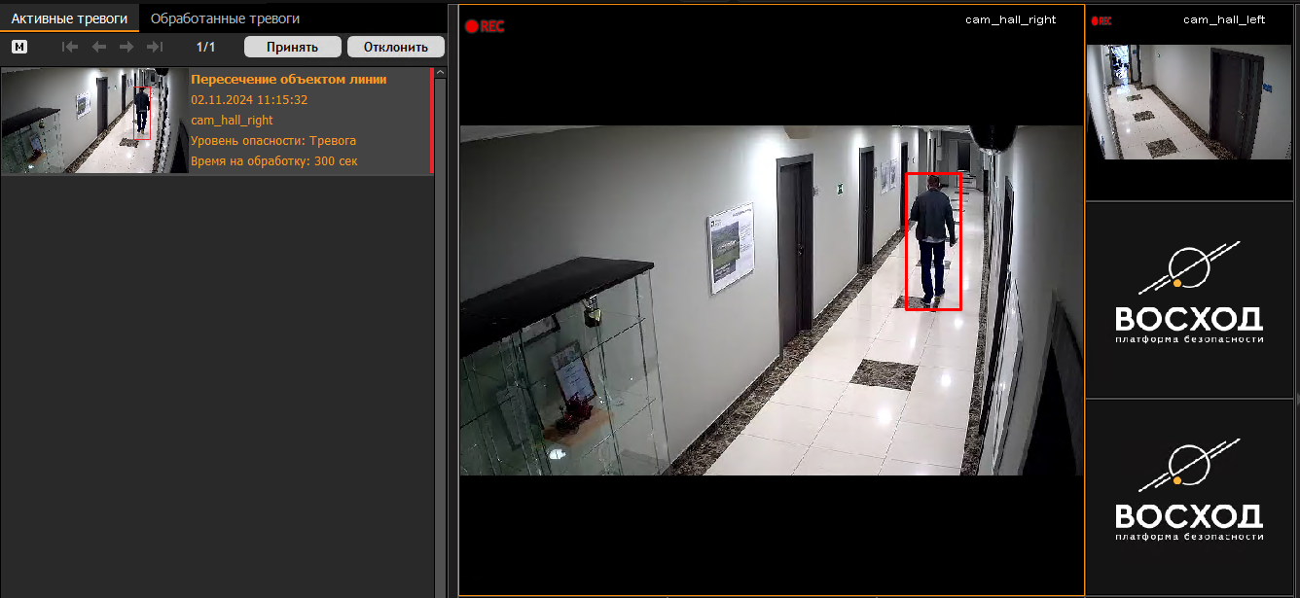1300x598 pixels.
Task: Select the alarm thumbnail in the list
Action: point(94,122)
